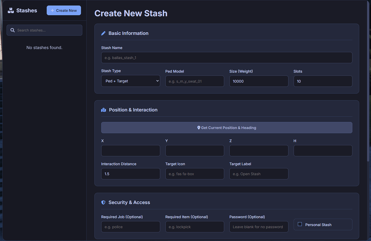Click the Required Job optional input
Screen dimensions: 371x241
[x=130, y=227]
